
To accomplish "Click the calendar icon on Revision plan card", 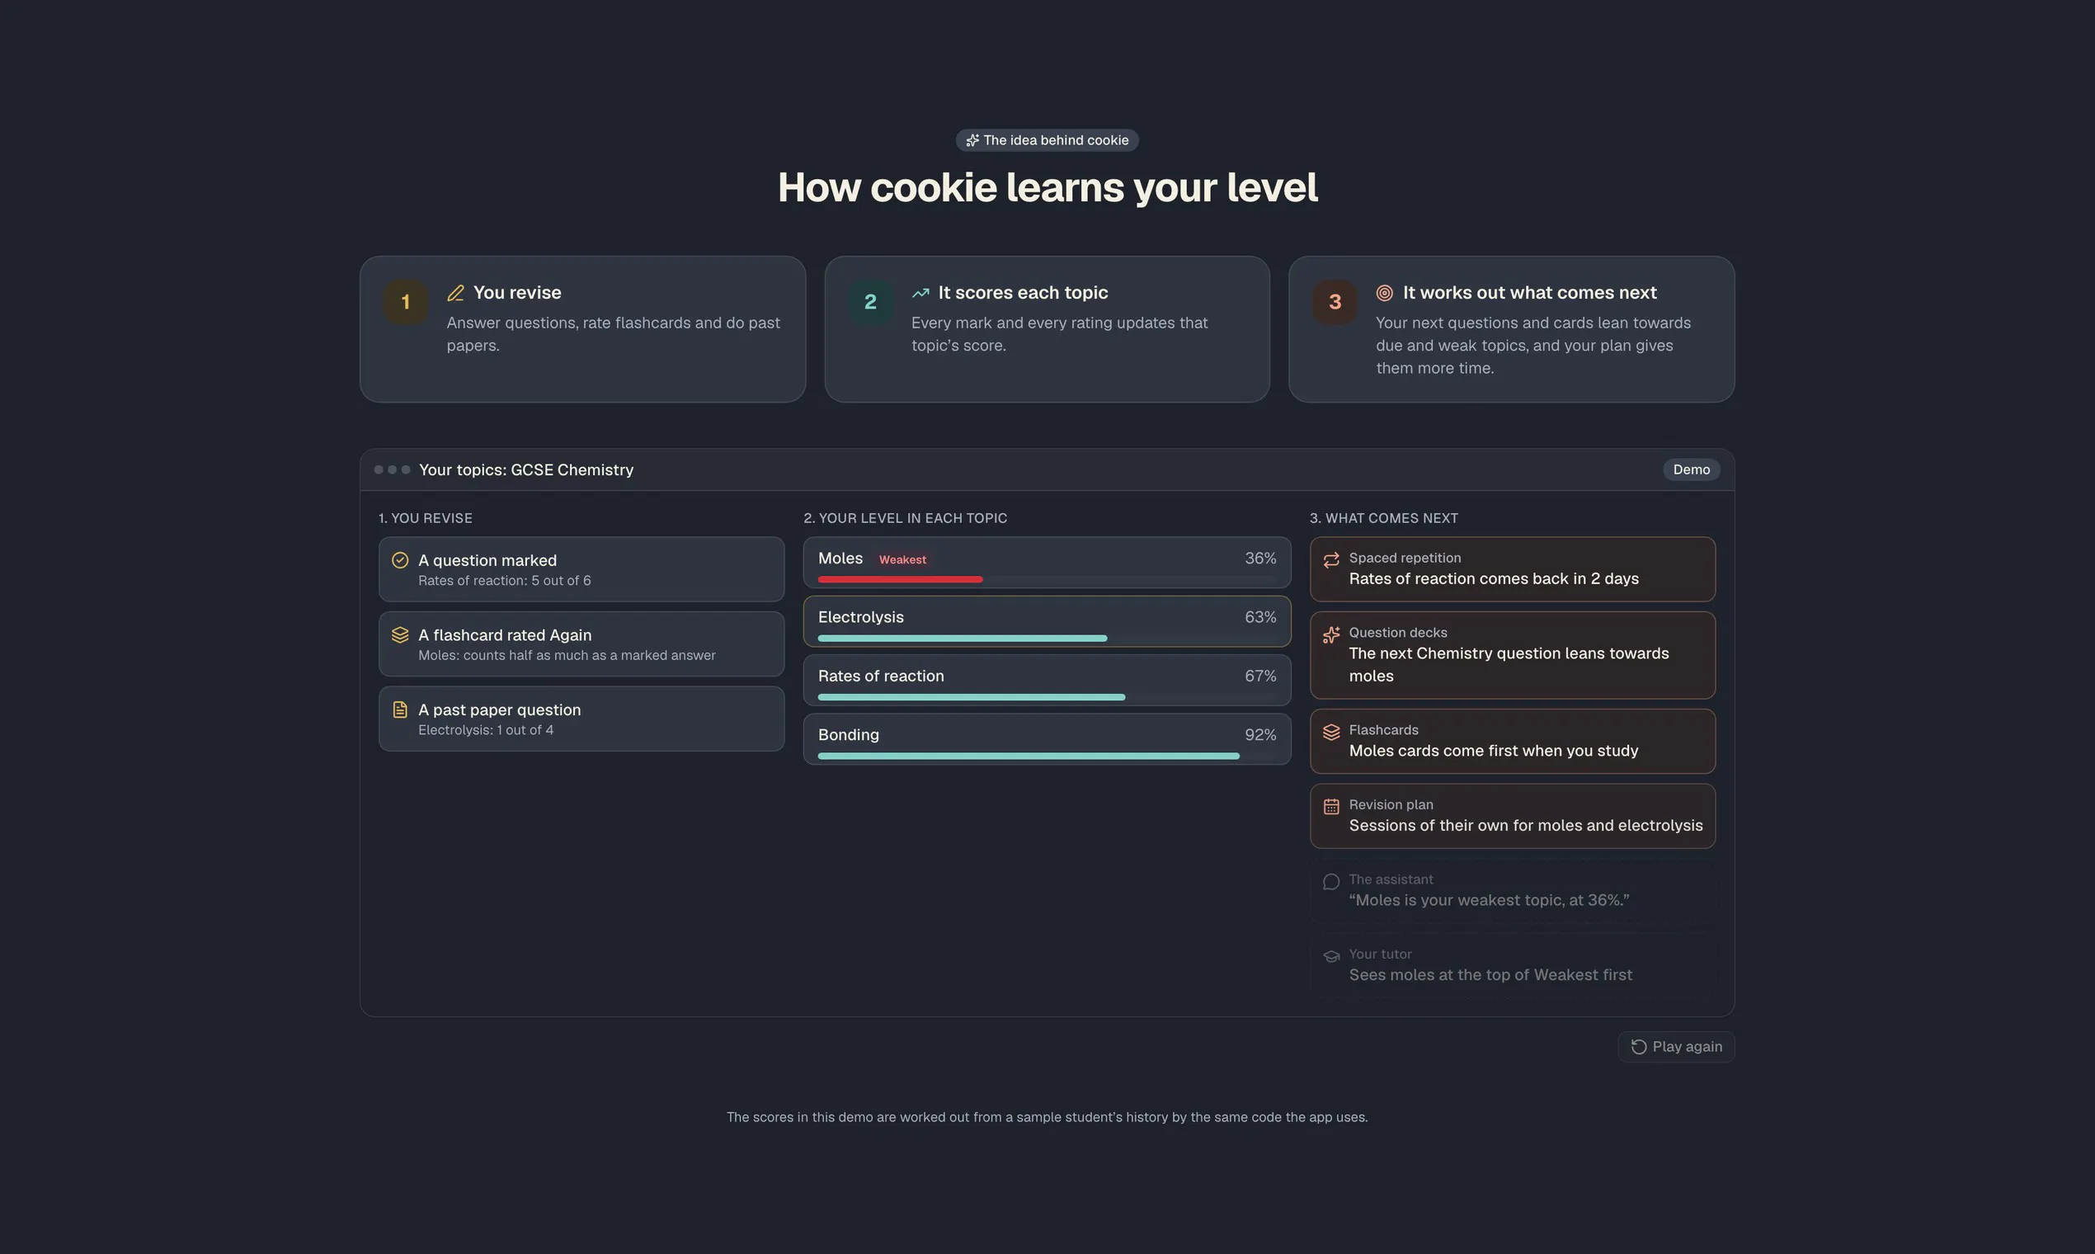I will (1331, 806).
